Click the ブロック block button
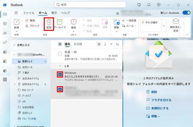The height and width of the screenshot is (127, 193). click(32, 26)
